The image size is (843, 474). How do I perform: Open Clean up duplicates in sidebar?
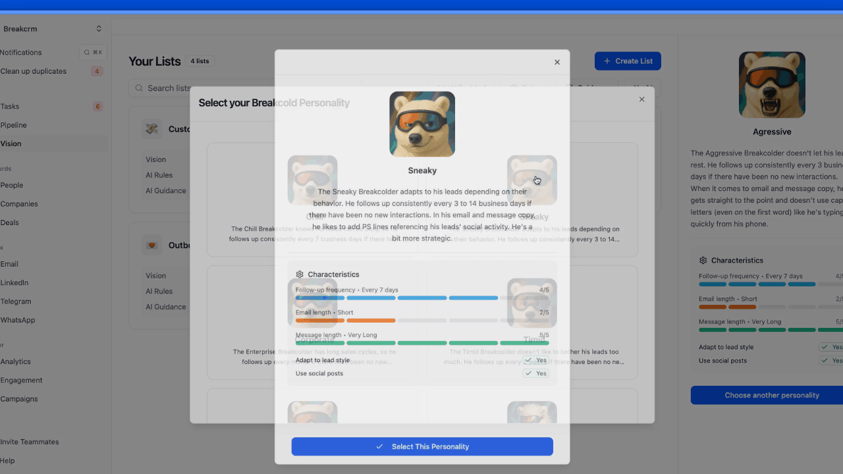click(34, 71)
